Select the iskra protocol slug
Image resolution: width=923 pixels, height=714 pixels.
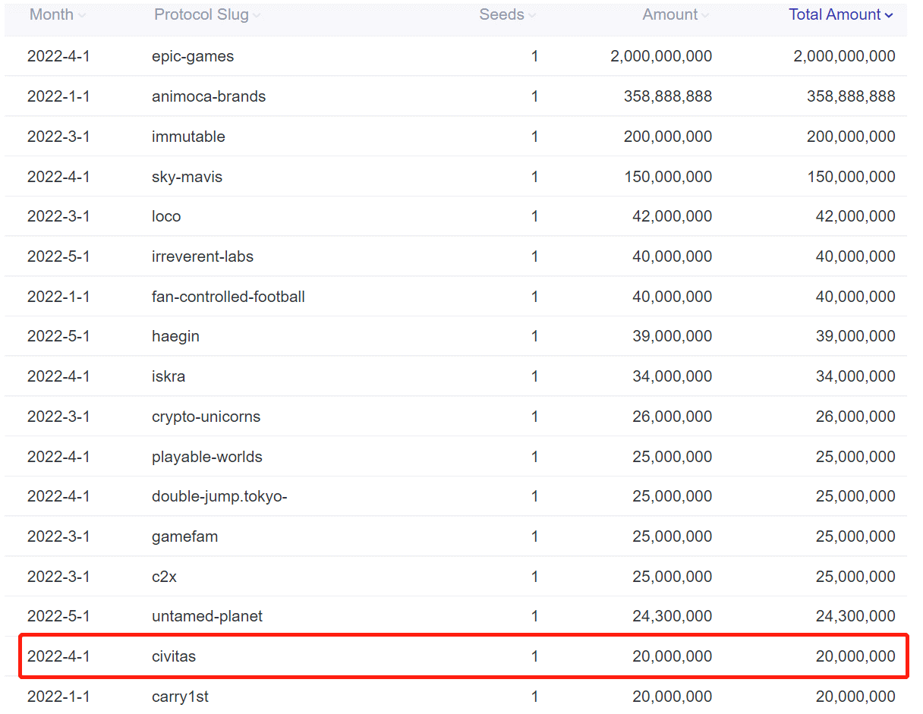coord(169,376)
